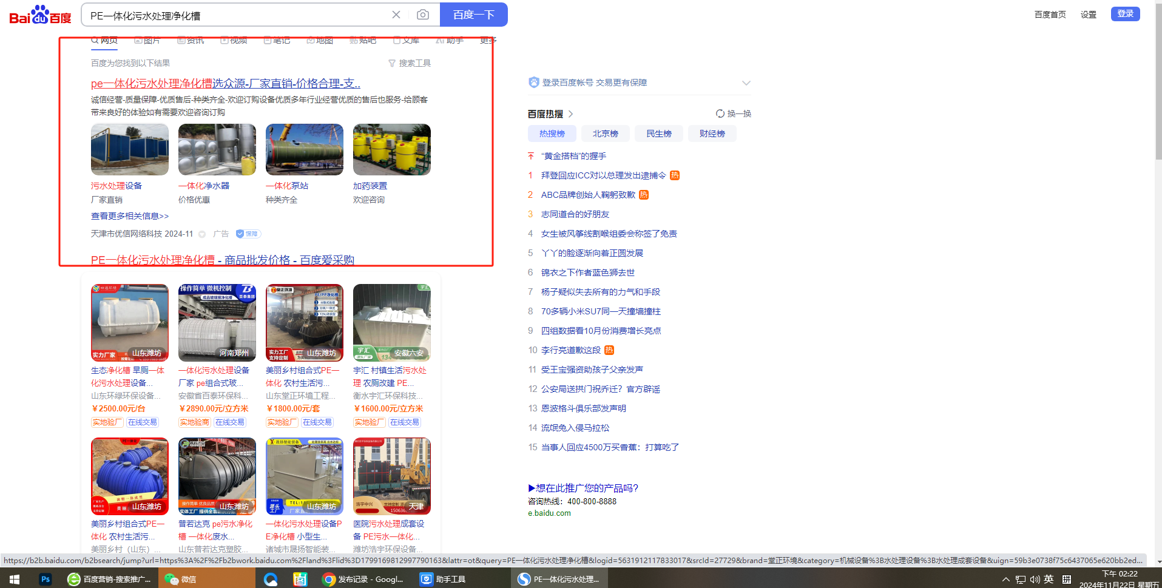Switch to the 视频 search tab
The image size is (1162, 588).
234,41
